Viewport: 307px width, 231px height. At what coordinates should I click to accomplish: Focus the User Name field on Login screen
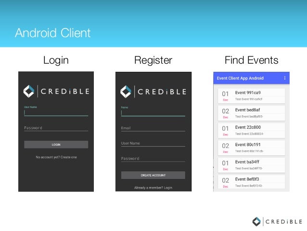point(56,111)
